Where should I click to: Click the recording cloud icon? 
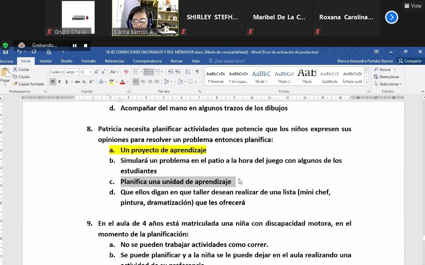(21, 45)
